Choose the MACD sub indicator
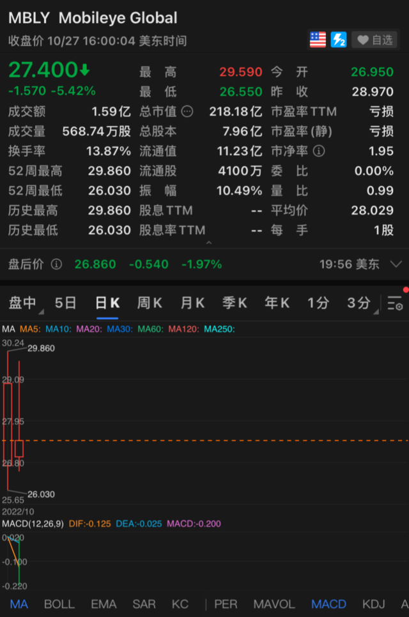The width and height of the screenshot is (409, 617). coord(328,604)
